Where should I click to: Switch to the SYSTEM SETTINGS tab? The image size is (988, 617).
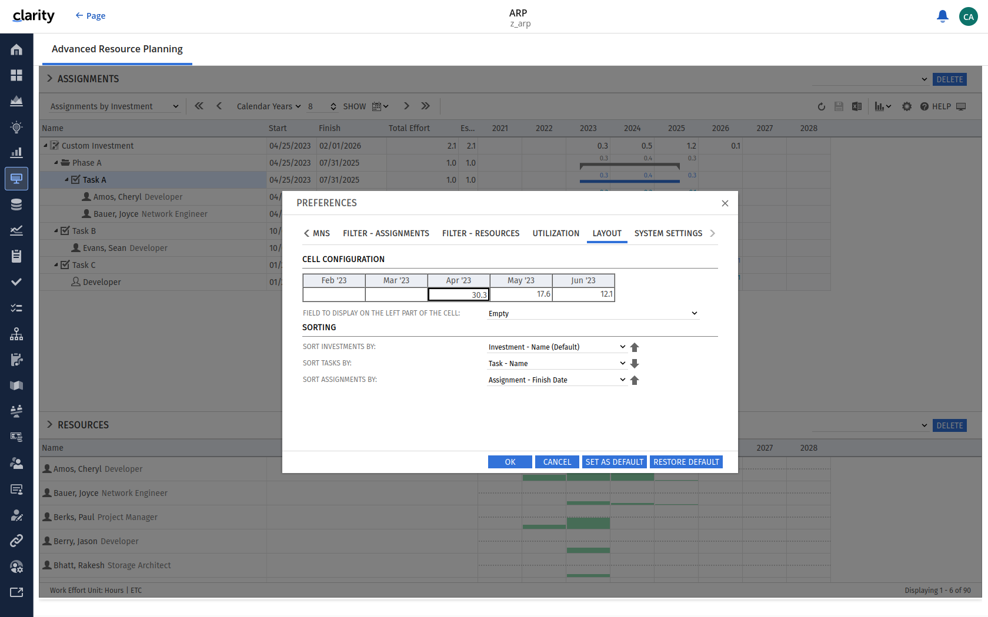(668, 233)
